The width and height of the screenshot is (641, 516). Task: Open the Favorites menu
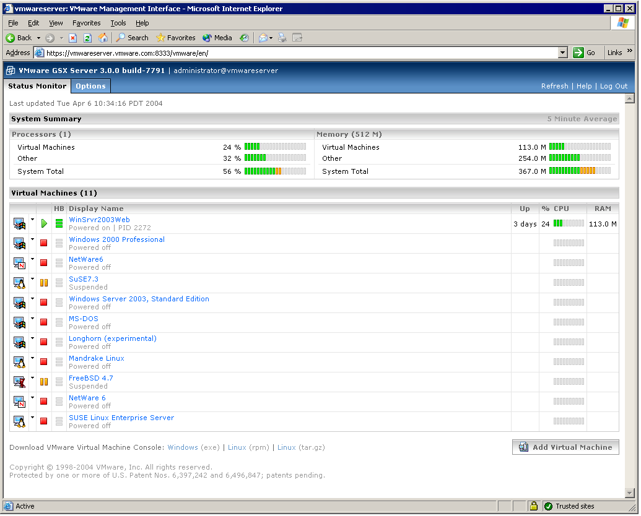tap(86, 23)
